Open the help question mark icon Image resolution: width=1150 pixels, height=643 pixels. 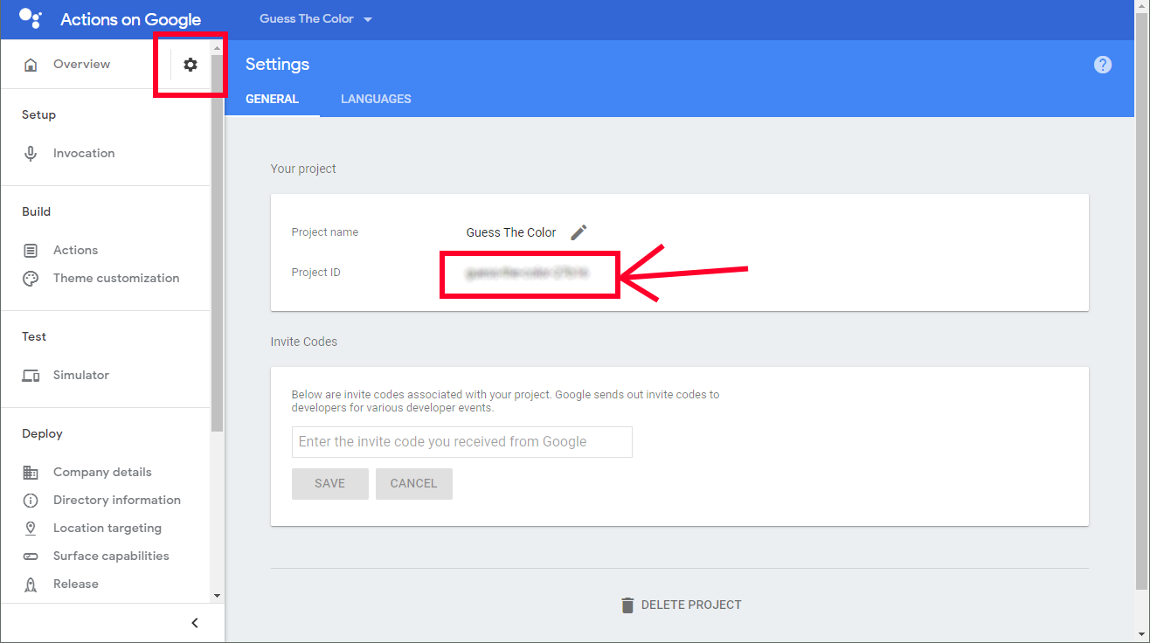tap(1103, 65)
